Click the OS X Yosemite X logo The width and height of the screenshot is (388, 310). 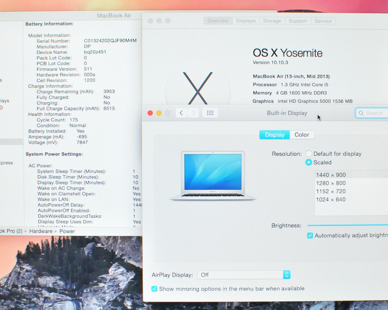pyautogui.click(x=198, y=88)
